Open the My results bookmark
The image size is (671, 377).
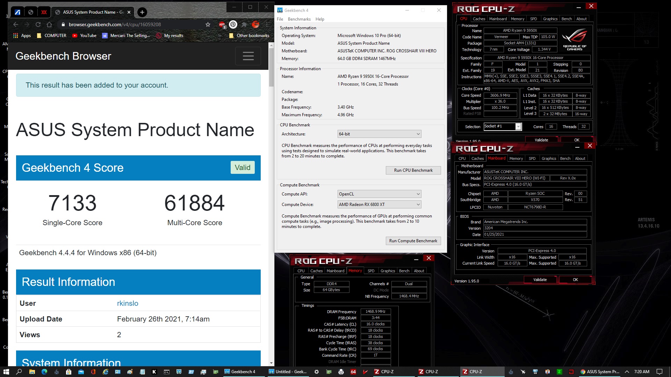coord(169,36)
